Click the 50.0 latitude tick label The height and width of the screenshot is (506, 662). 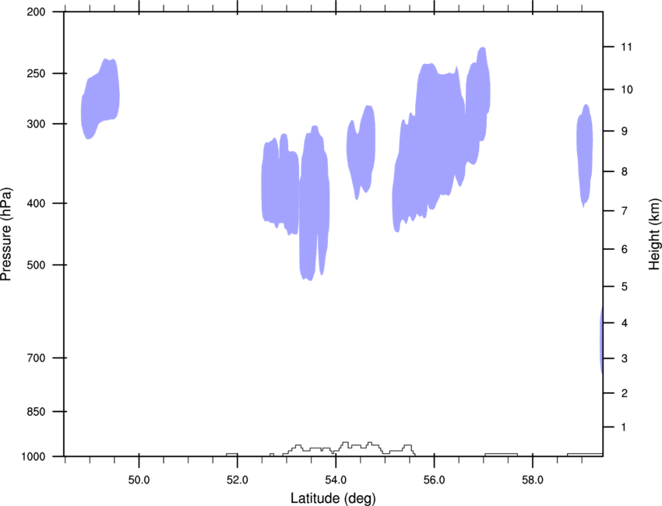coord(139,480)
